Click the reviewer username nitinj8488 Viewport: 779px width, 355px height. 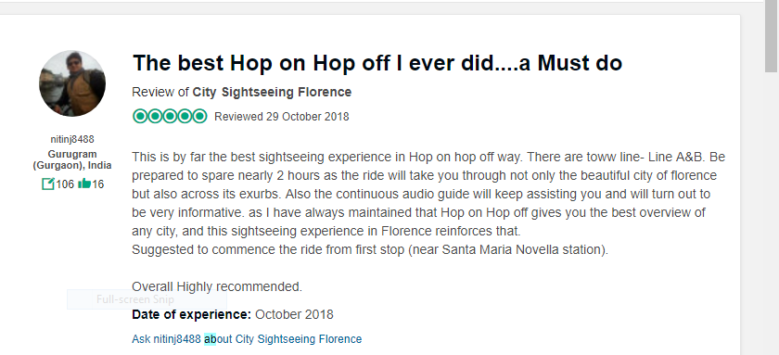72,140
